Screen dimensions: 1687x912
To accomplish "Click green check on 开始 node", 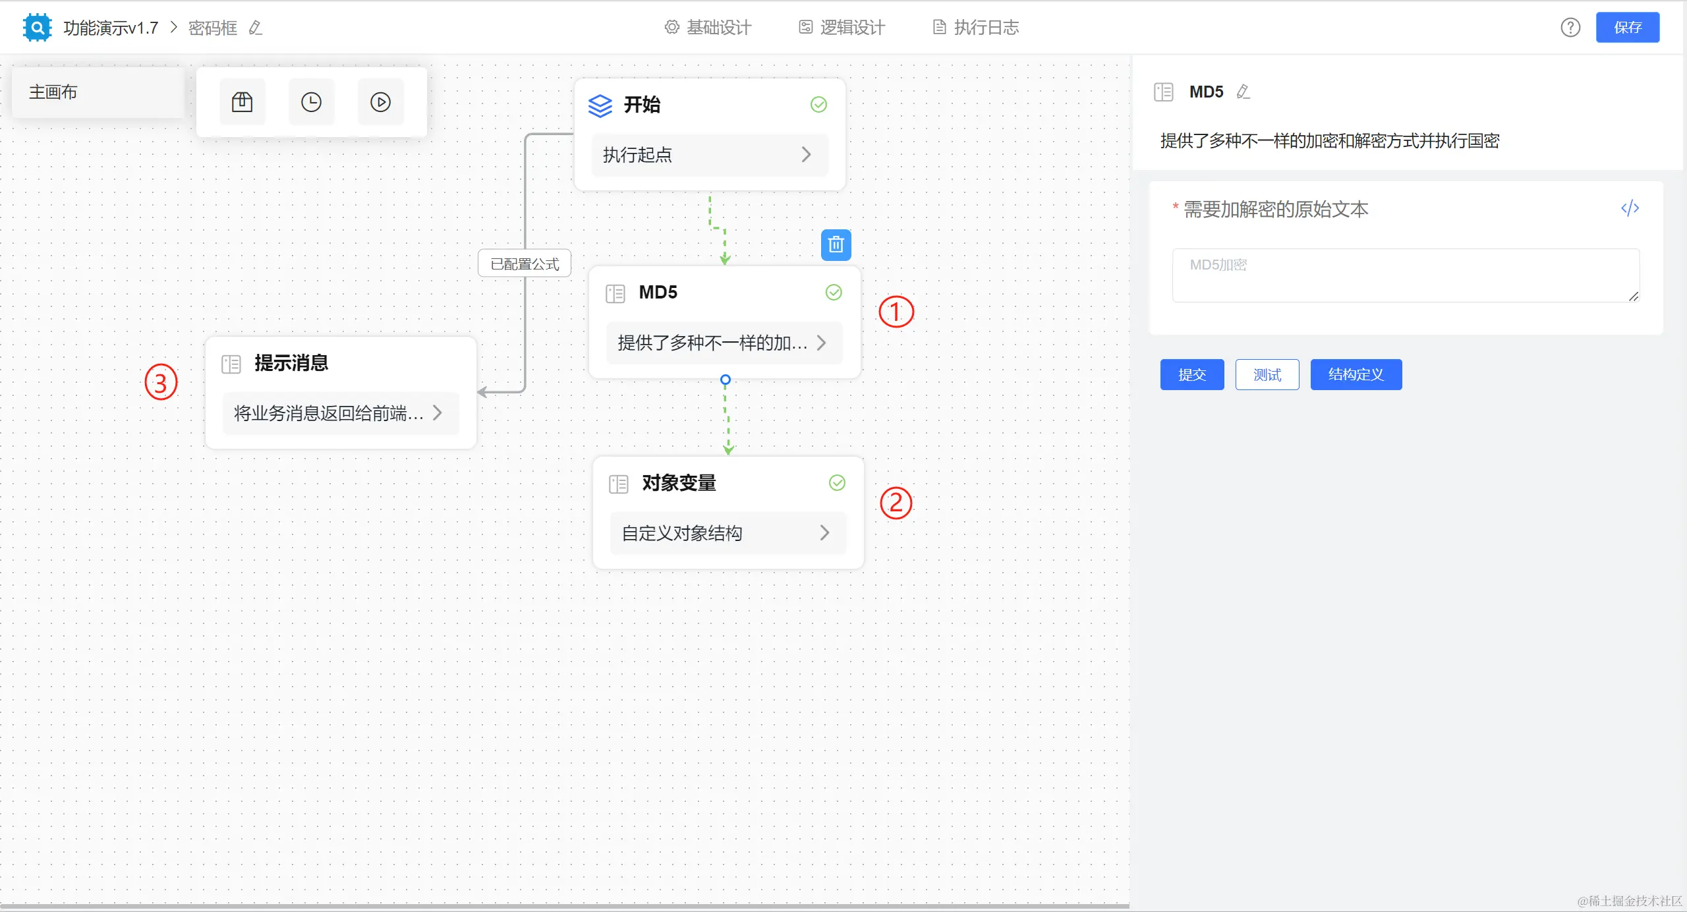I will [x=818, y=105].
